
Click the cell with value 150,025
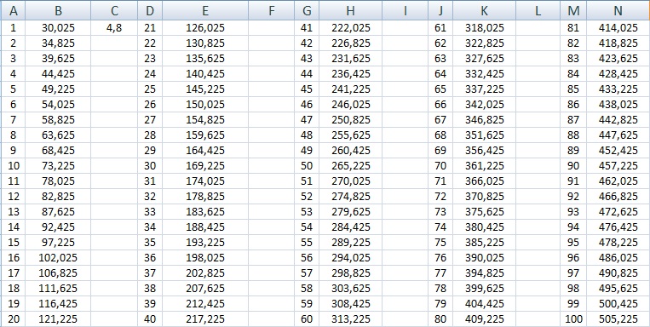[205, 105]
